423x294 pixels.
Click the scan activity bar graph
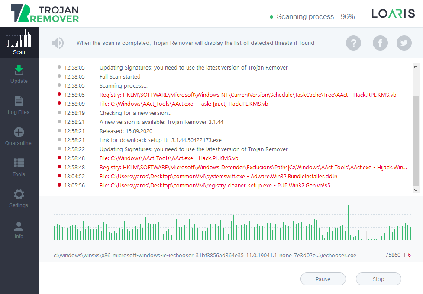tap(232, 223)
